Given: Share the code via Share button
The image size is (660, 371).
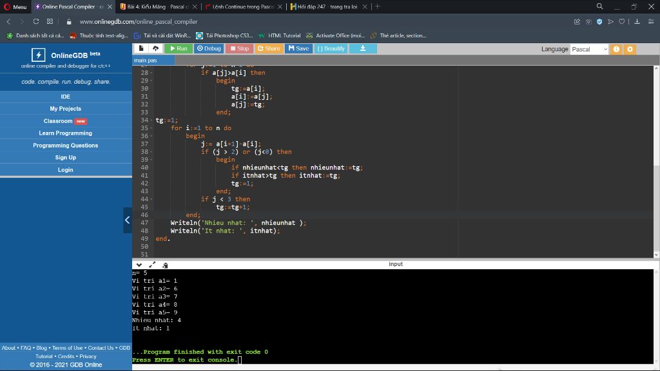Looking at the screenshot, I should pyautogui.click(x=269, y=49).
